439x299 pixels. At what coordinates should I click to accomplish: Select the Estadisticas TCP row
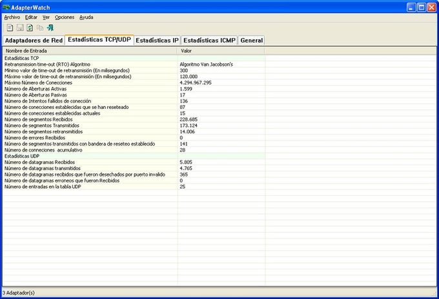pos(134,58)
